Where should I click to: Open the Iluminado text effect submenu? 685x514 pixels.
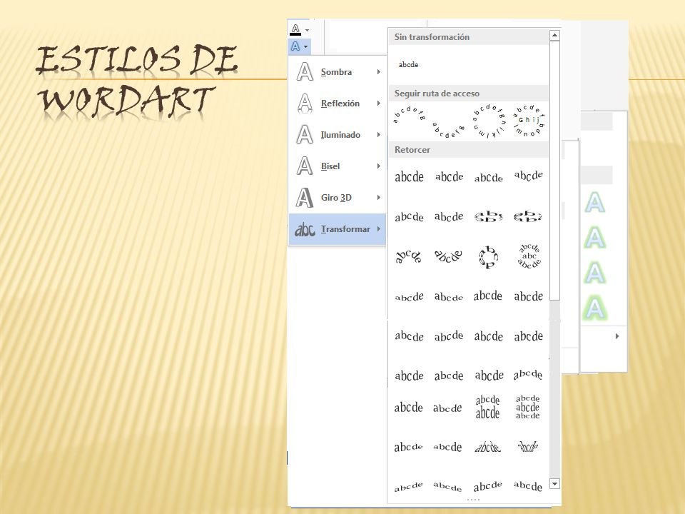pyautogui.click(x=338, y=135)
